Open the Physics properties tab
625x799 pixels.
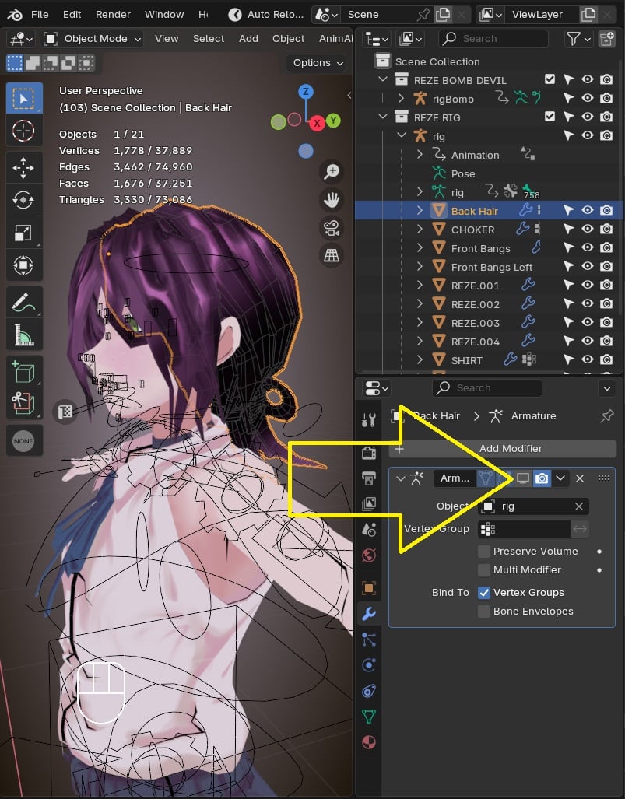click(369, 665)
